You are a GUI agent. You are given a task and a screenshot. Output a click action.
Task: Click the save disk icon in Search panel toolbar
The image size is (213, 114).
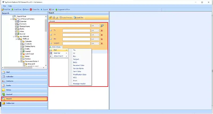[54, 17]
